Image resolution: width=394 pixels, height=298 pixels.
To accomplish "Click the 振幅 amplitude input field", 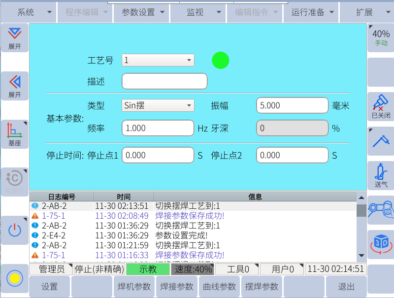I will [x=292, y=105].
